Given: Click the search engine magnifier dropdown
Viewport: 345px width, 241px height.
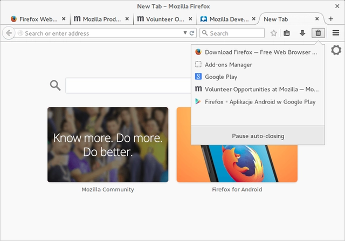Looking at the screenshot, I should pos(205,33).
